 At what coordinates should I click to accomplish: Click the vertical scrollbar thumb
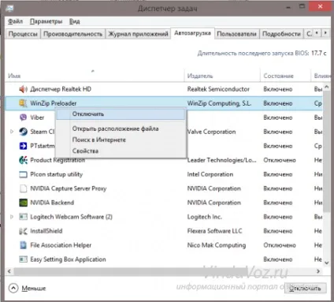click(x=326, y=151)
